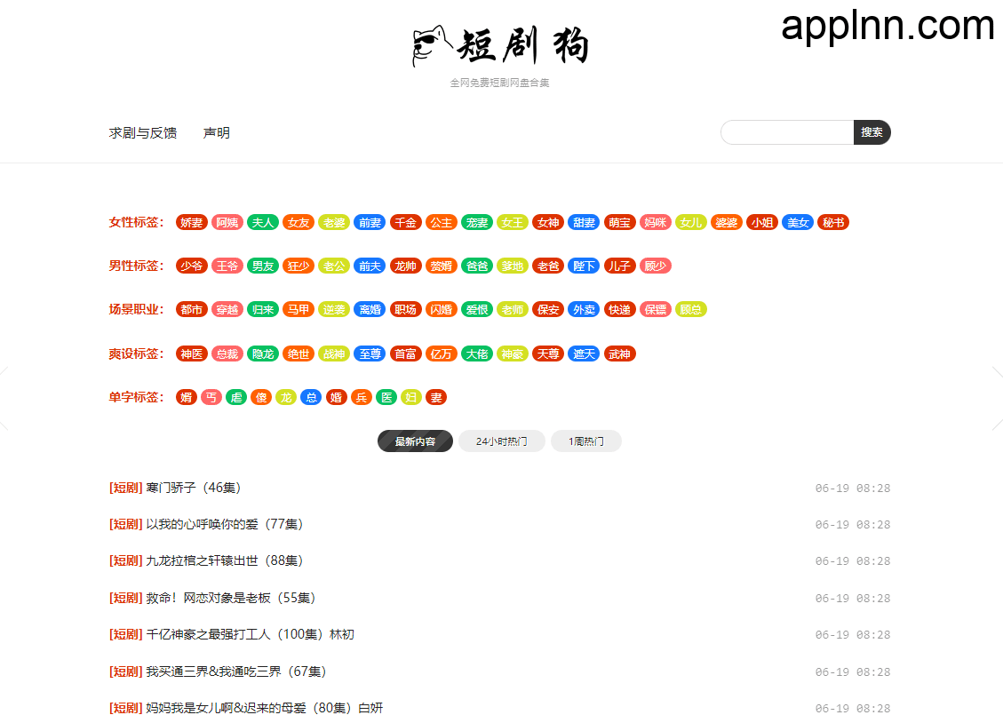Screen dimensions: 1003x723
Task: Select the single-character 婿 tag
Action: pos(186,397)
